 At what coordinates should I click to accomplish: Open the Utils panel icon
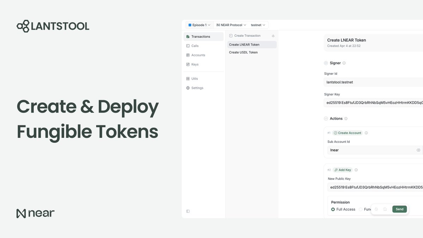pyautogui.click(x=188, y=78)
